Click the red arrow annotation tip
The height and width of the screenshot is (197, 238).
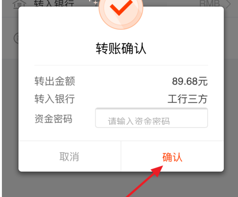161,167
